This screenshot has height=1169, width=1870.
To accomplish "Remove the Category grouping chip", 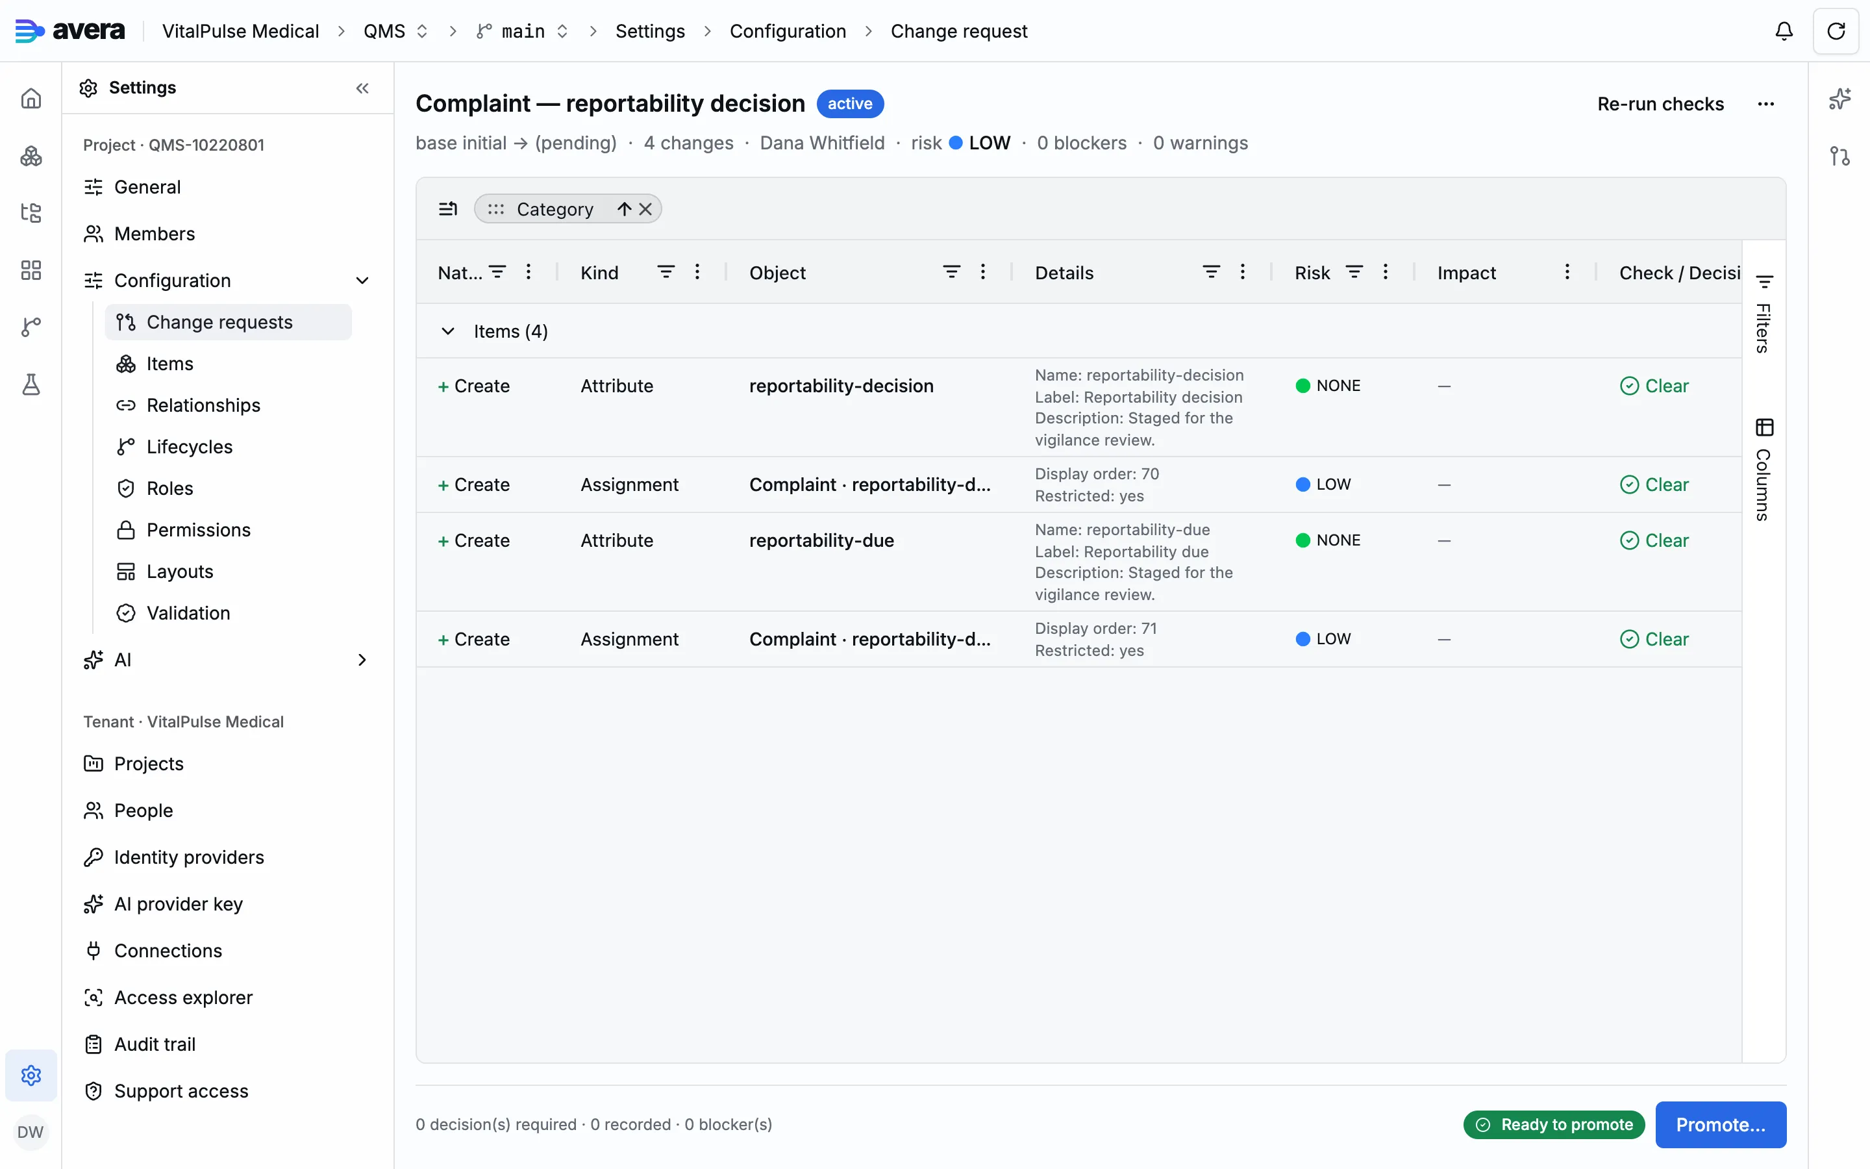I will tap(646, 208).
